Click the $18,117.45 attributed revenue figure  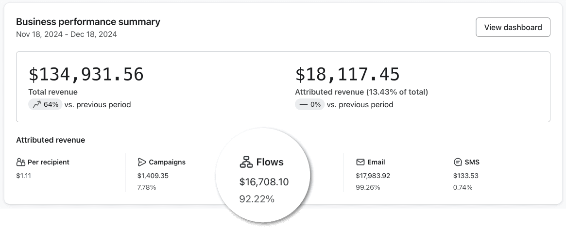(347, 74)
